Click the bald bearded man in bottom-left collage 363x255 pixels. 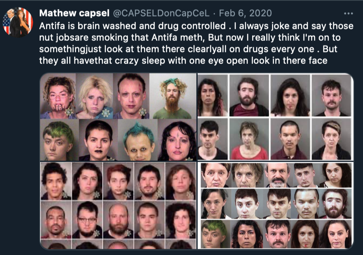(x=118, y=220)
